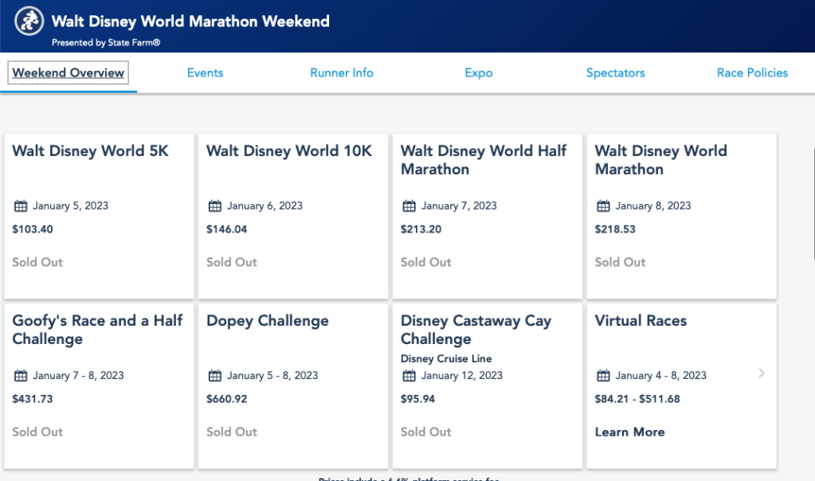View the Race Policies page
Screen dimensions: 815x481
[751, 72]
